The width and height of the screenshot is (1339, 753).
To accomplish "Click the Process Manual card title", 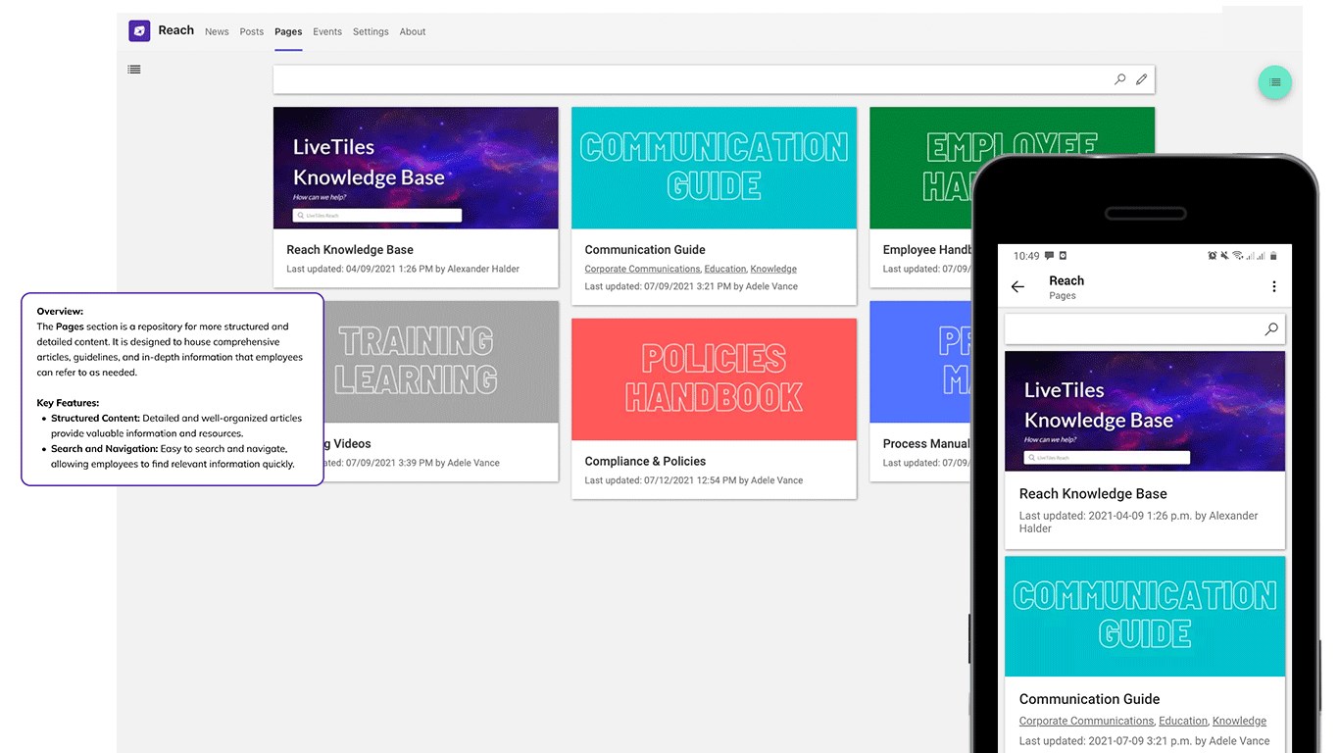I will tap(926, 444).
